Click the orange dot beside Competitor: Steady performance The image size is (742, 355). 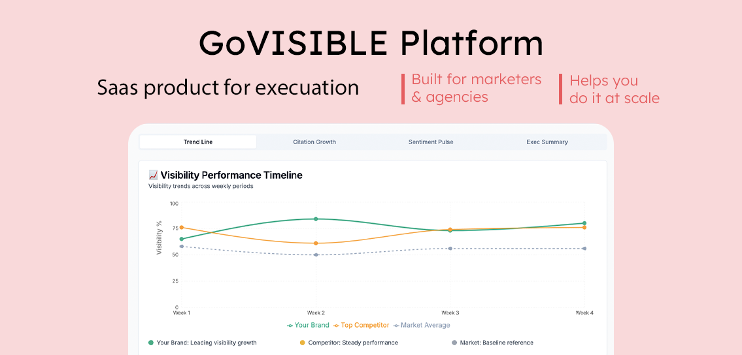coord(302,343)
